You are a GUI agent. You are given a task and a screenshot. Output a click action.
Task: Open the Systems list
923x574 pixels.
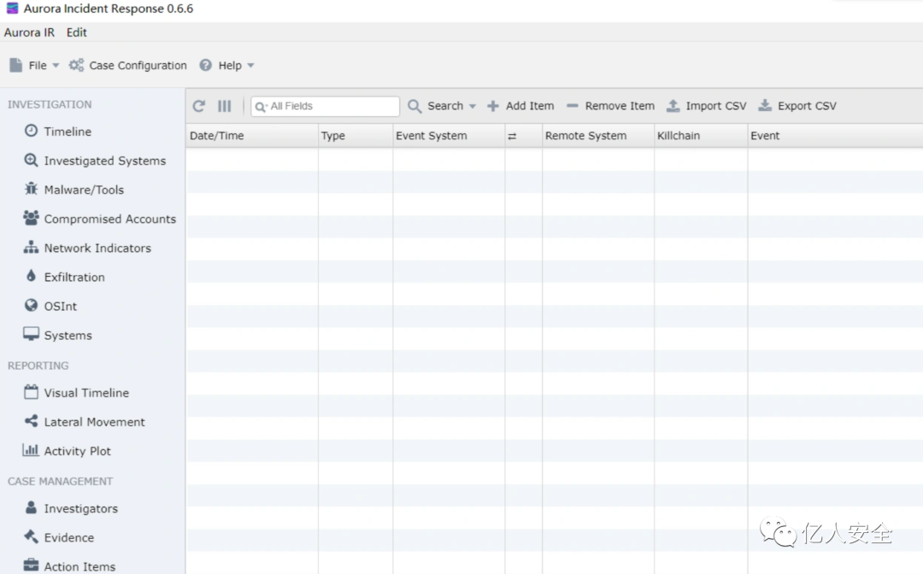[68, 335]
